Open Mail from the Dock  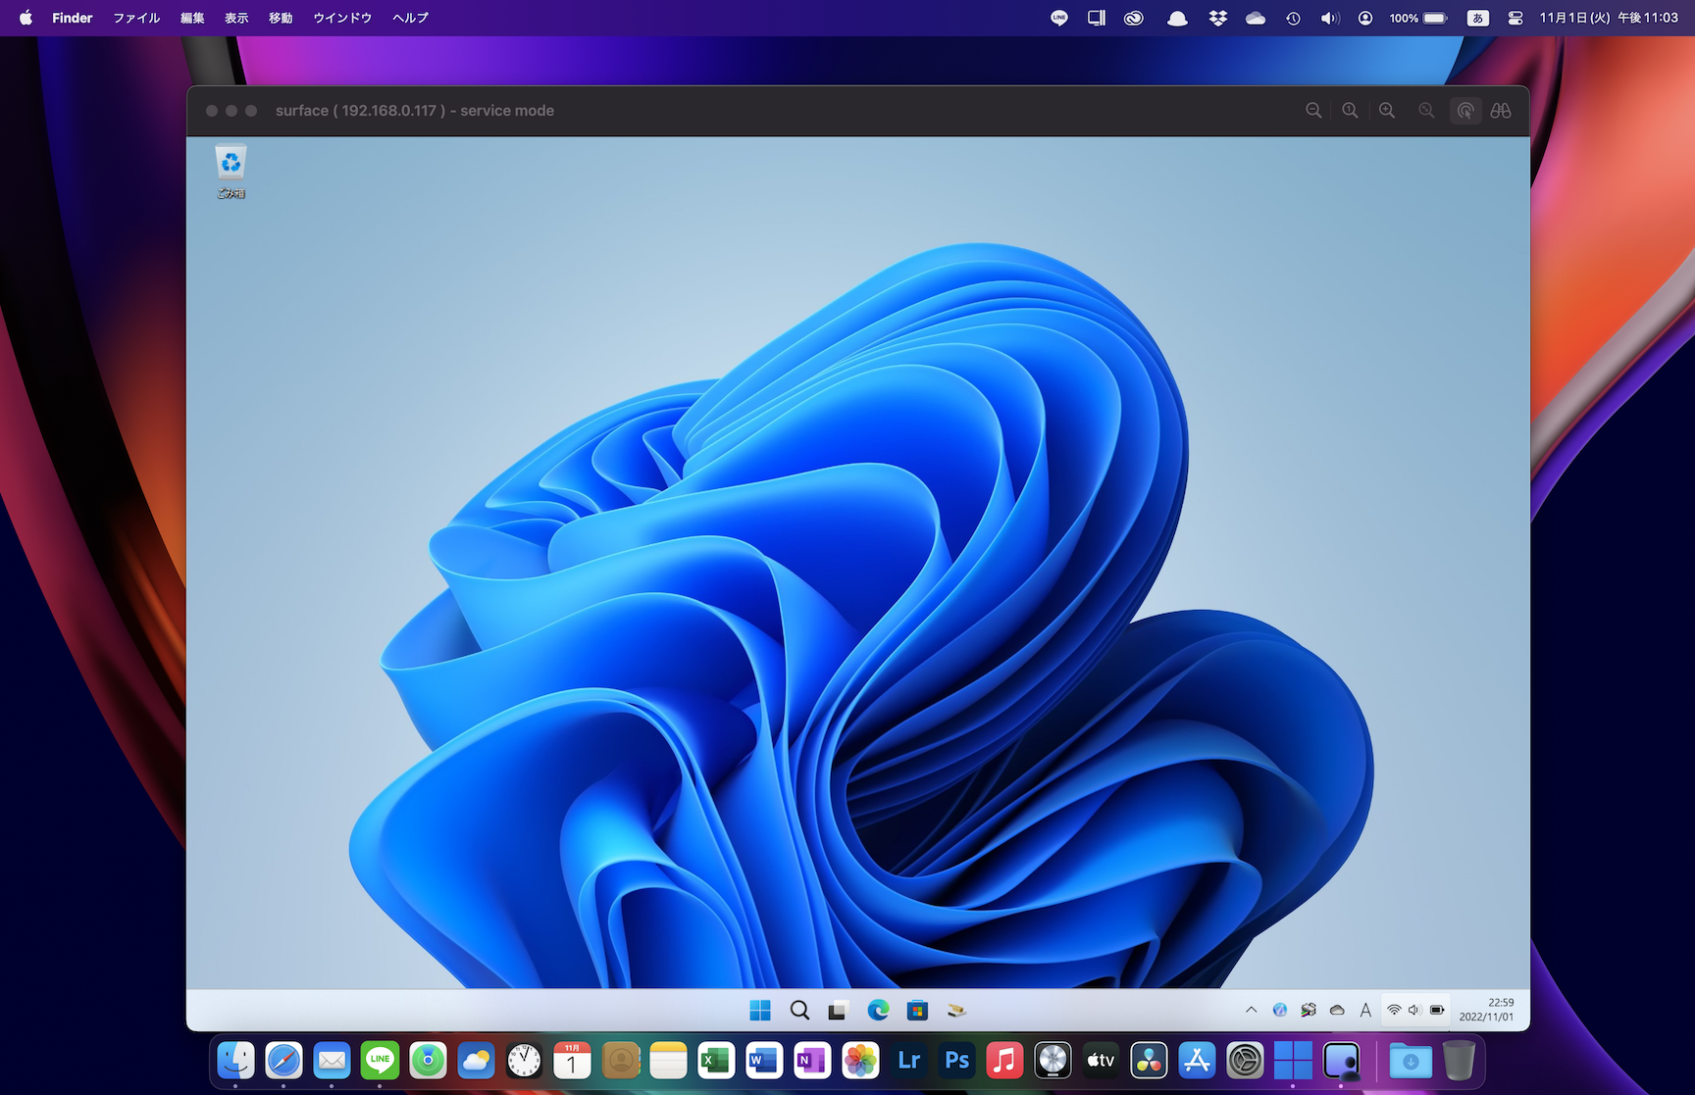pyautogui.click(x=332, y=1060)
